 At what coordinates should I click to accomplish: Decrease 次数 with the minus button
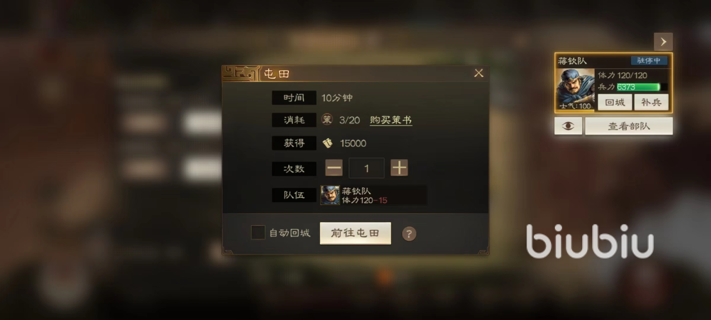(x=334, y=168)
